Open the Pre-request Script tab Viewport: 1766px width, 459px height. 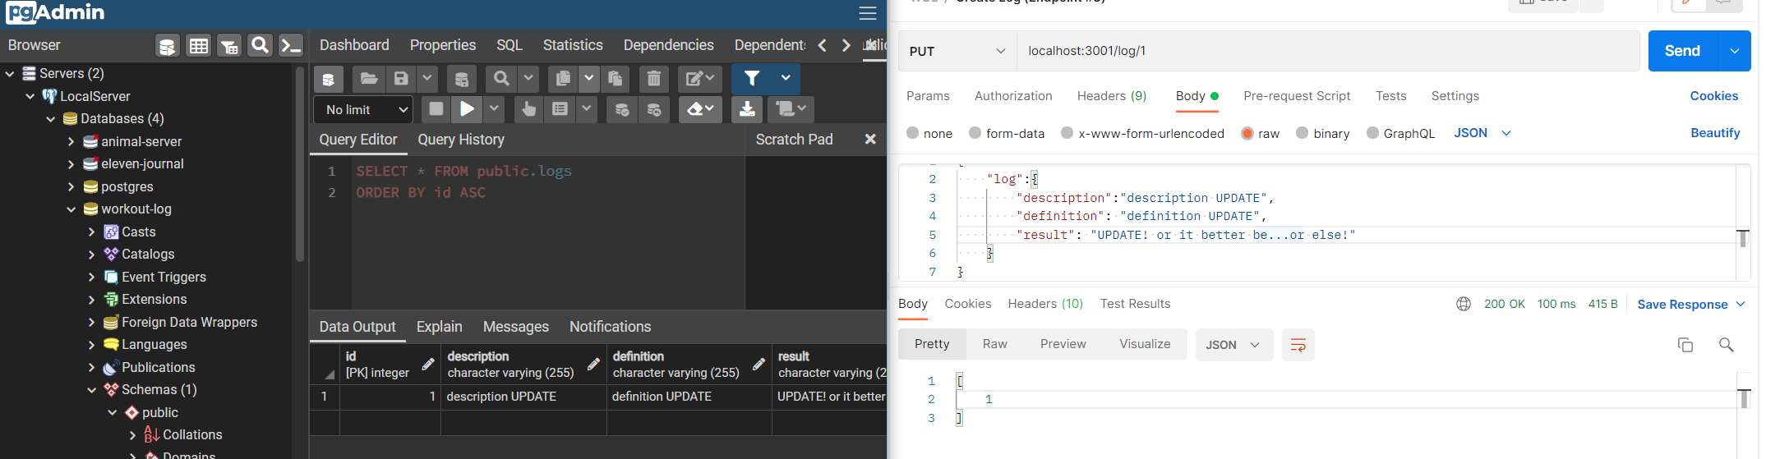[x=1297, y=96]
